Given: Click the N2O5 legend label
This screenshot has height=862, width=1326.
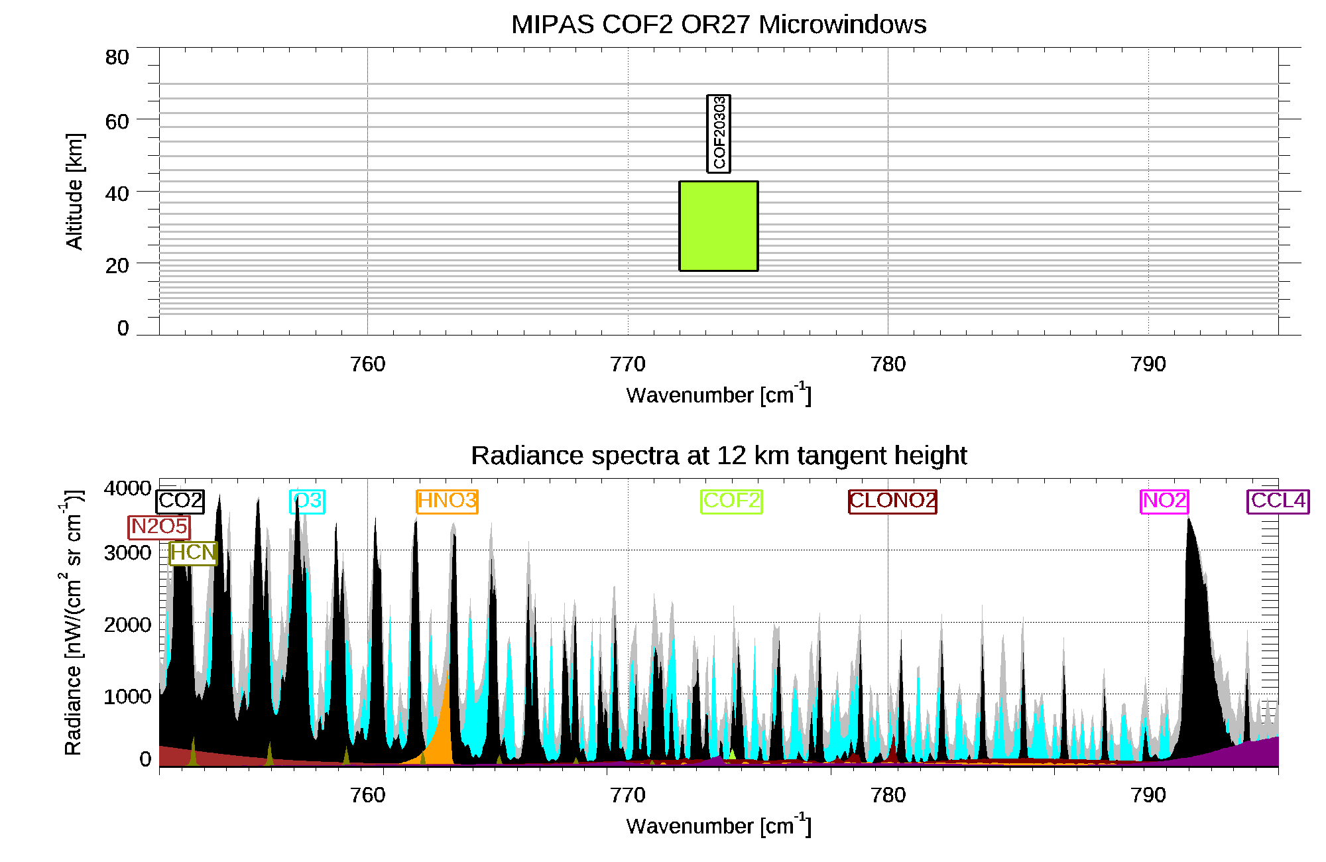Looking at the screenshot, I should pos(159,527).
